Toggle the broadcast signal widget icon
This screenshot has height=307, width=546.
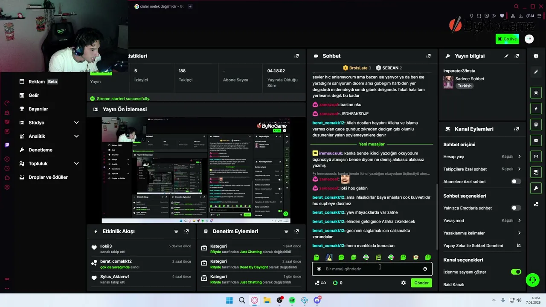[536, 156]
